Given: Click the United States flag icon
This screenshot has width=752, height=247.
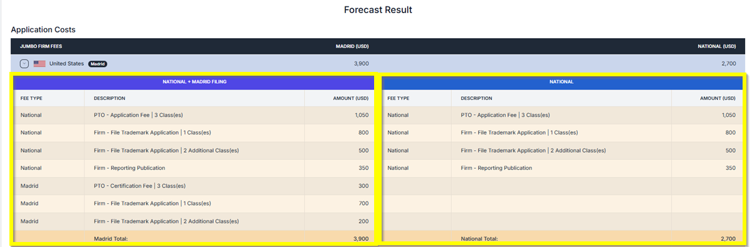Looking at the screenshot, I should (39, 64).
